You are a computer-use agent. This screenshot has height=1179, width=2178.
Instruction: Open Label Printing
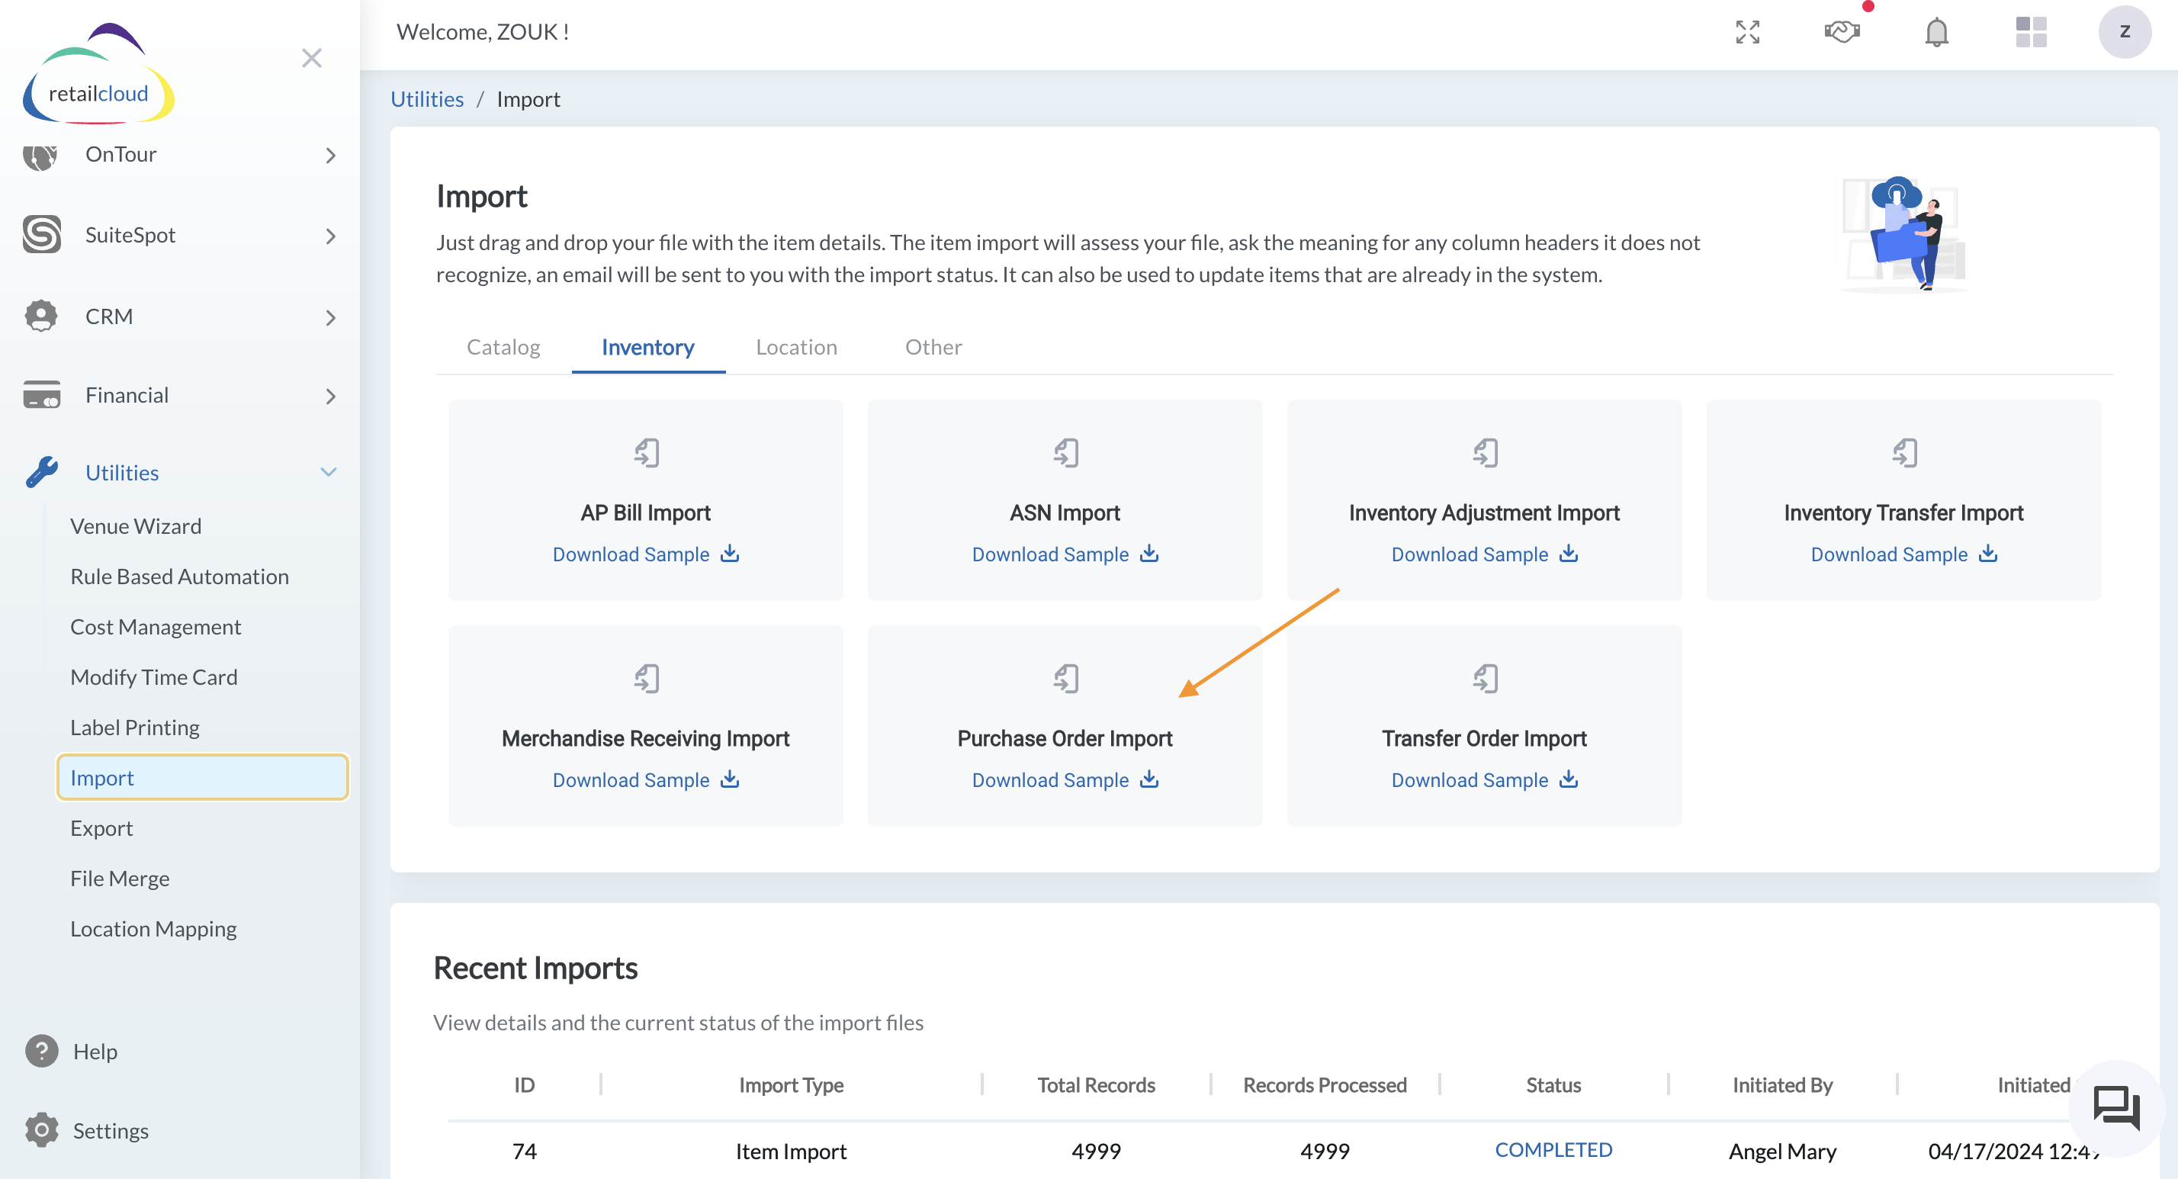tap(134, 728)
